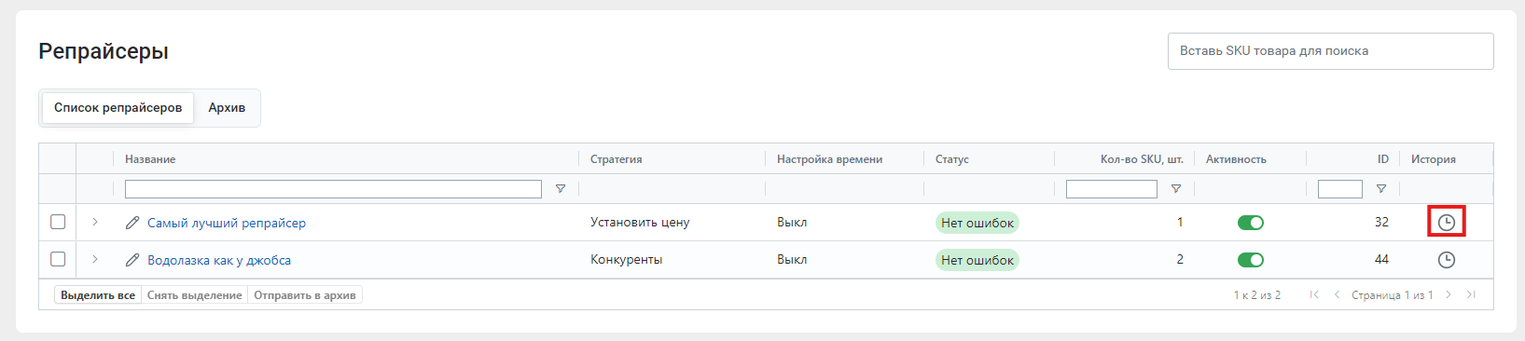
Task: Click the Отправить в архив button
Action: point(305,295)
